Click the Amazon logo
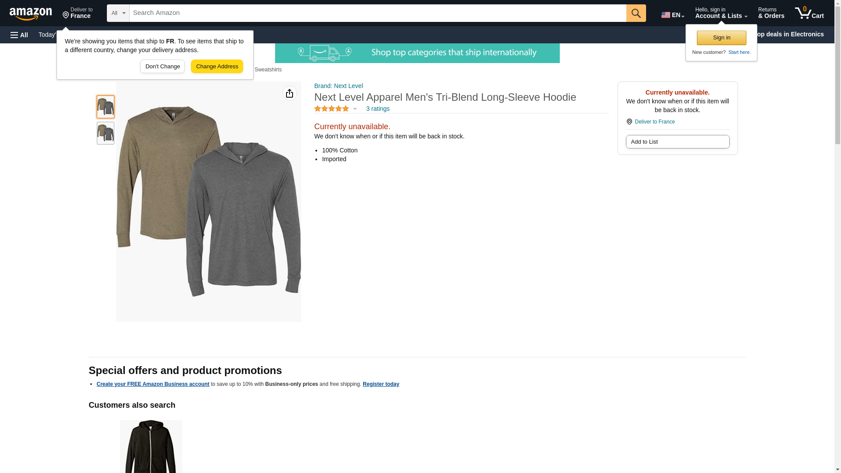 [x=31, y=14]
